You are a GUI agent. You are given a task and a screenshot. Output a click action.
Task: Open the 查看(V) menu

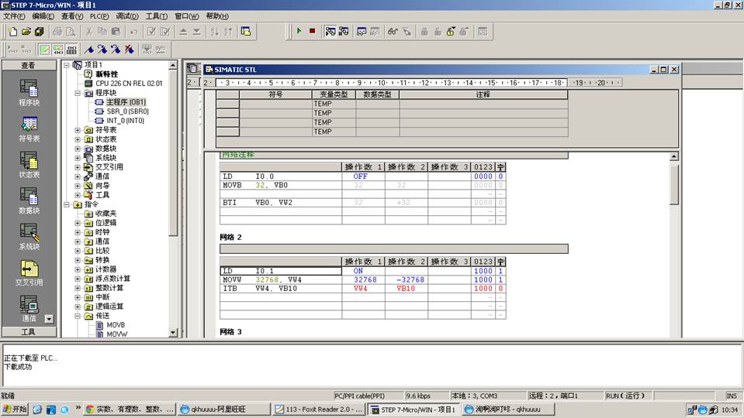[72, 16]
